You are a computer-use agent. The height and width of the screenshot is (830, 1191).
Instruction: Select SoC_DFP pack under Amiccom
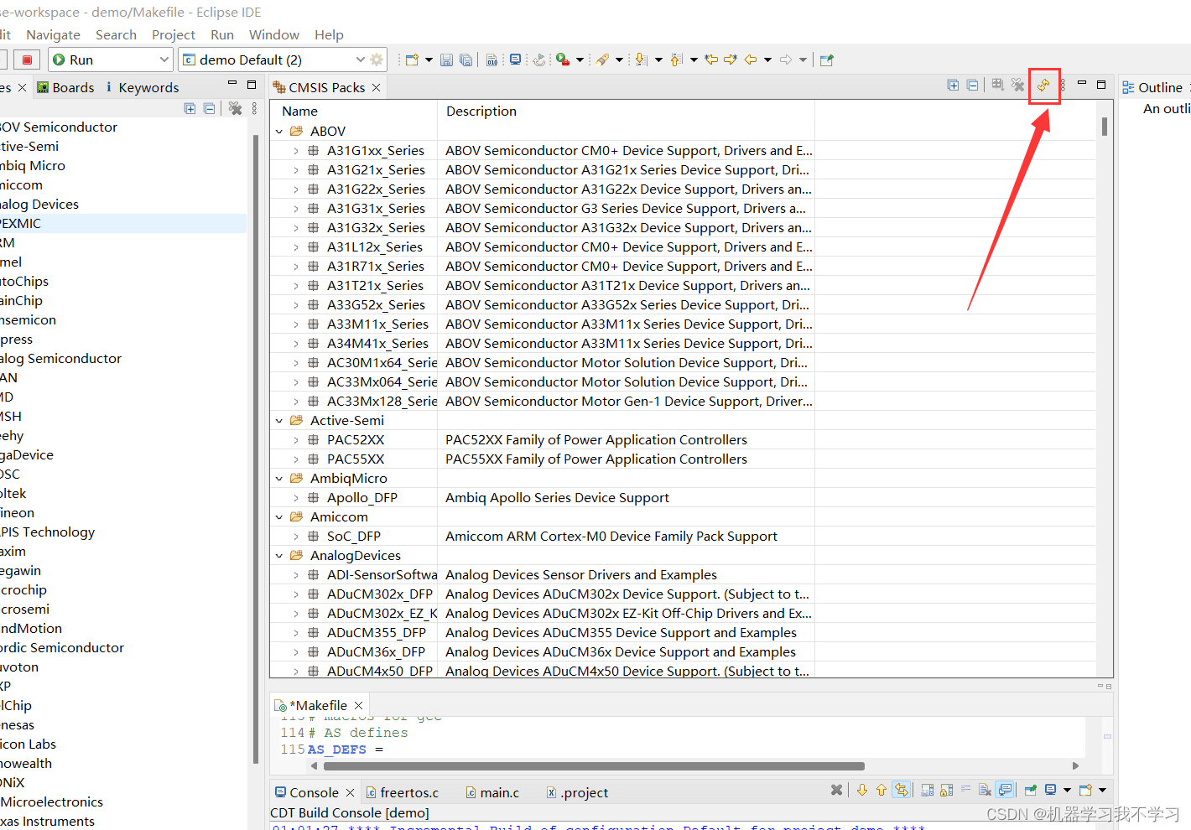pos(353,537)
